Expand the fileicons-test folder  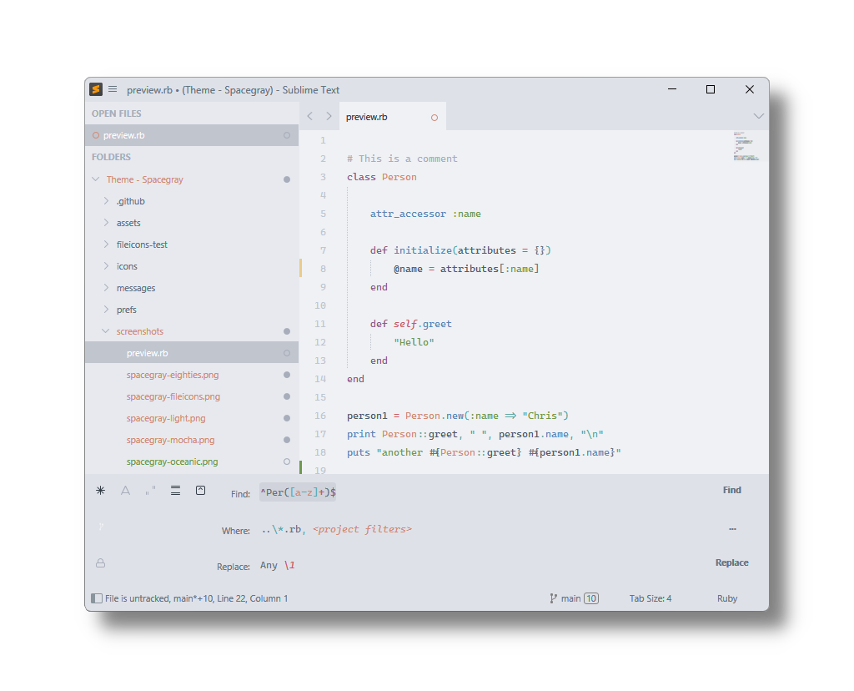106,245
